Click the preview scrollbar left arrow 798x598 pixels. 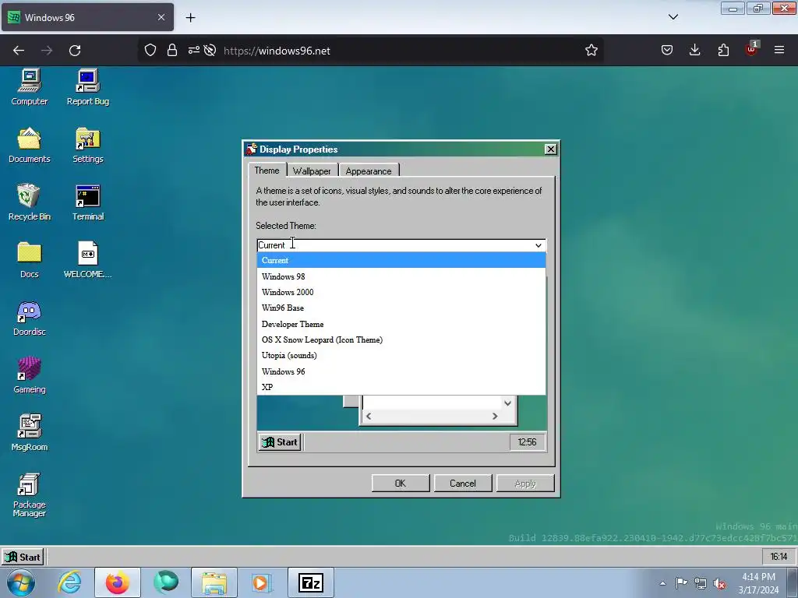coord(369,416)
